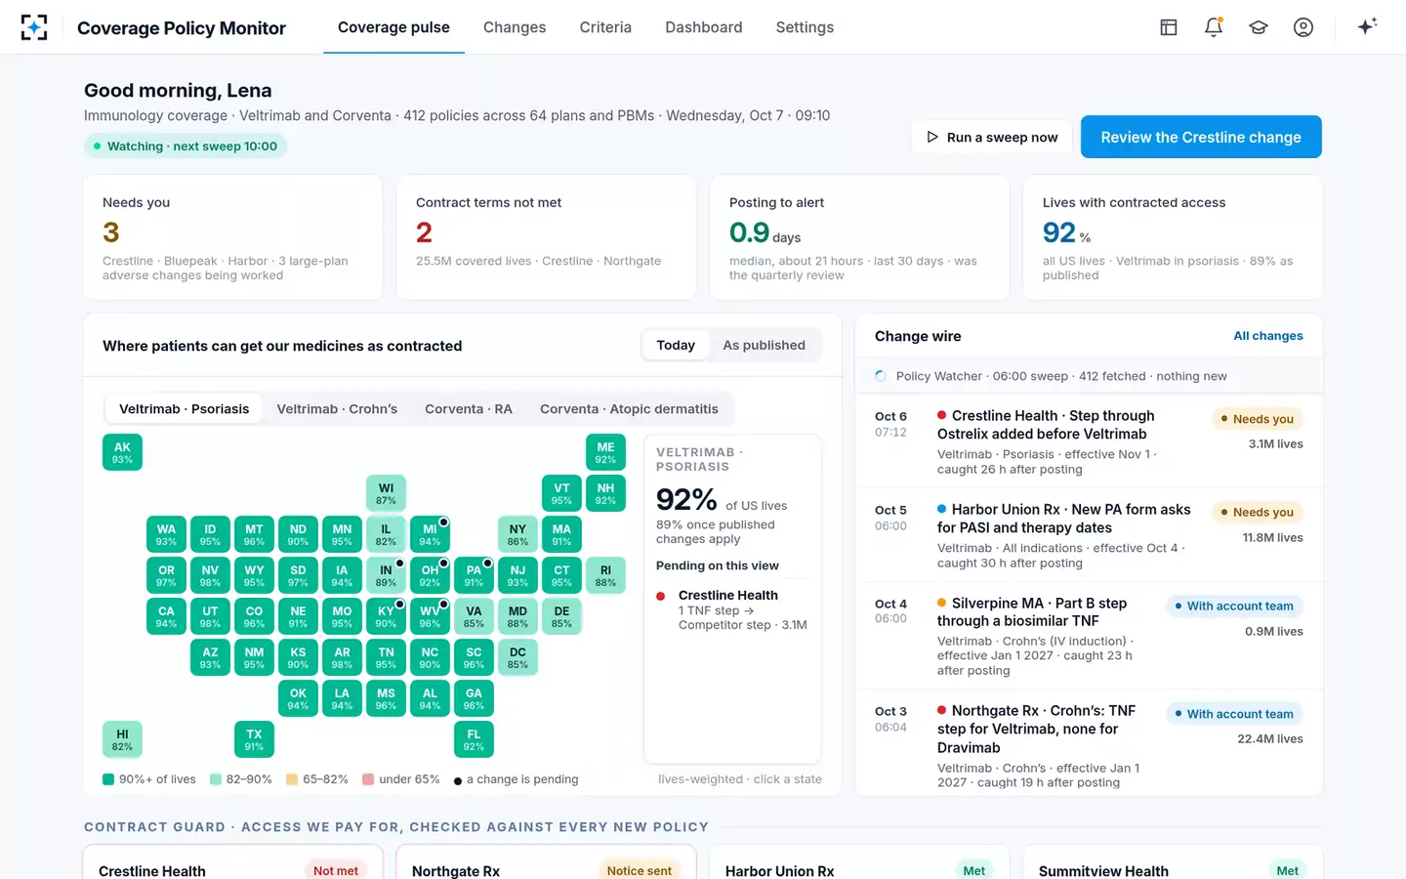1406x879 pixels.
Task: Select the Veltrimab · Psoriasis map tab
Action: (x=184, y=409)
